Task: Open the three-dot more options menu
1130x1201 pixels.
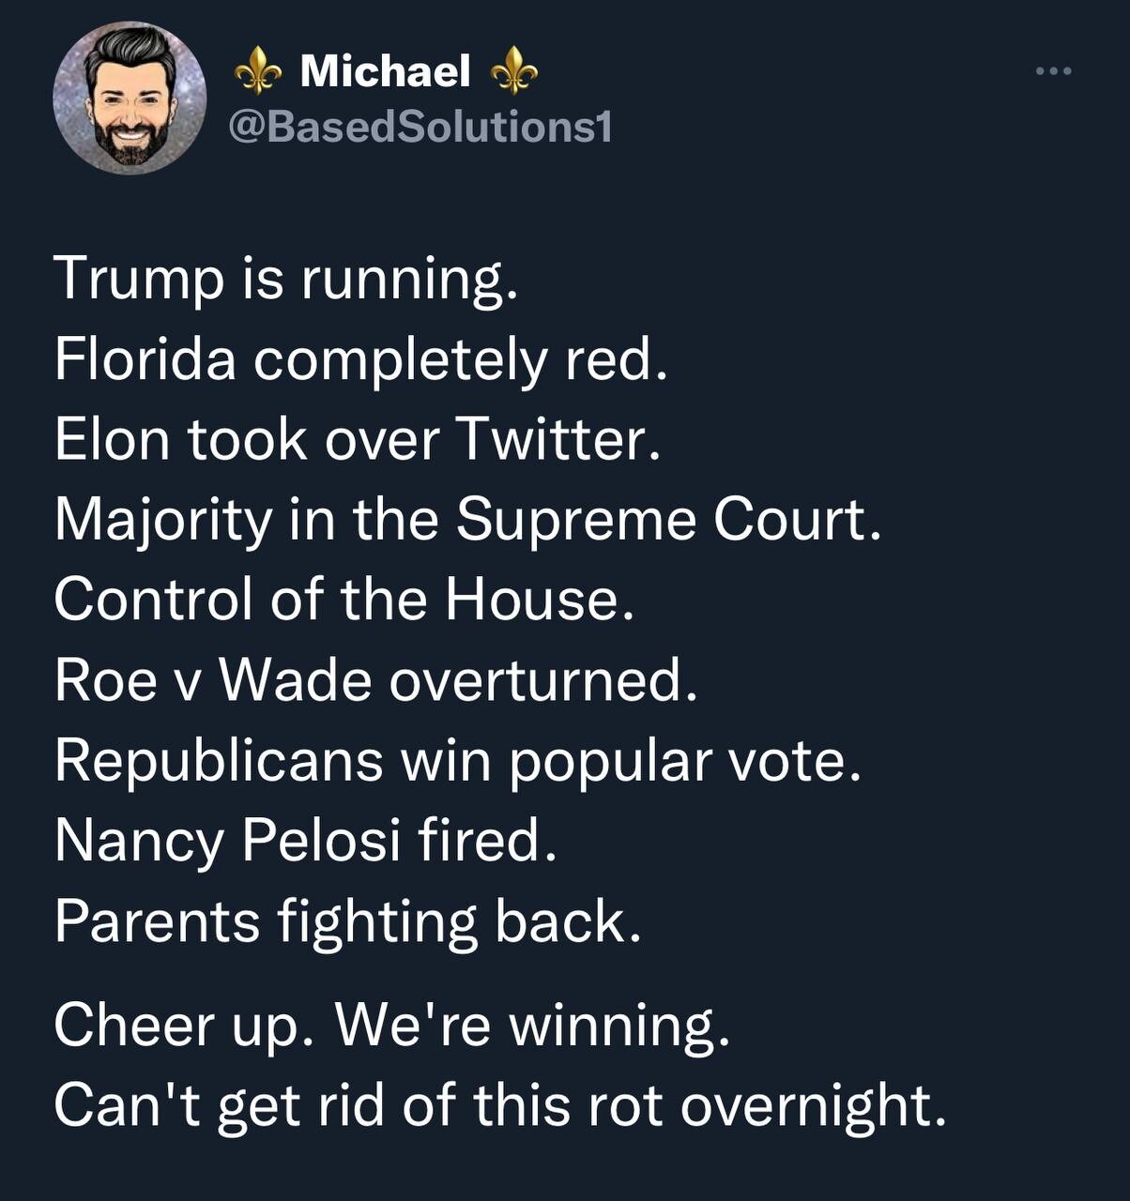Action: pos(1053,70)
